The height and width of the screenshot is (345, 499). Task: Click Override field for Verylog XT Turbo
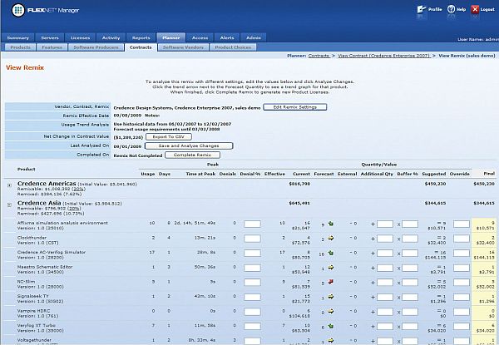click(x=462, y=326)
